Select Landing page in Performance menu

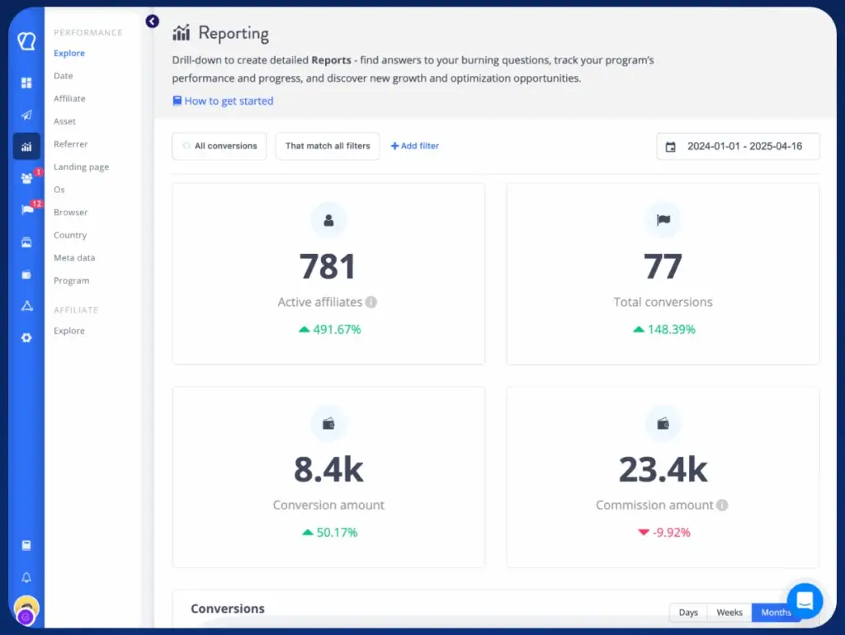[81, 167]
